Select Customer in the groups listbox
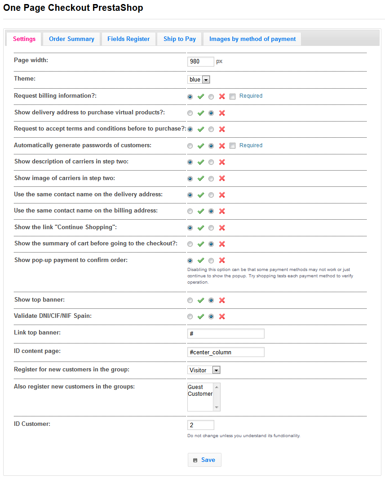 click(x=200, y=394)
